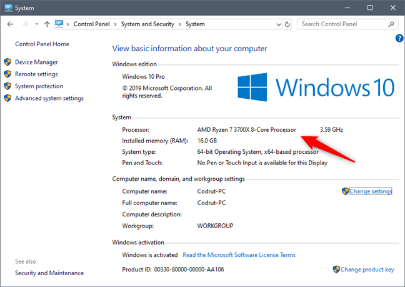
Task: Click the Back navigation arrow
Action: 9,24
